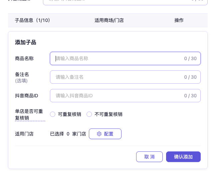The image size is (218, 171).
Task: Click the 子品信息（1/10）column header
Action: point(32,20)
